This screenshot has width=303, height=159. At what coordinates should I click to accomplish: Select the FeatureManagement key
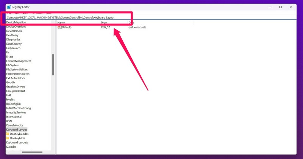click(19, 61)
